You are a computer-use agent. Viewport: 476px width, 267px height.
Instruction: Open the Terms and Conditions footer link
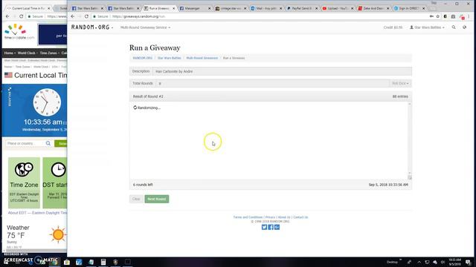[x=248, y=217]
